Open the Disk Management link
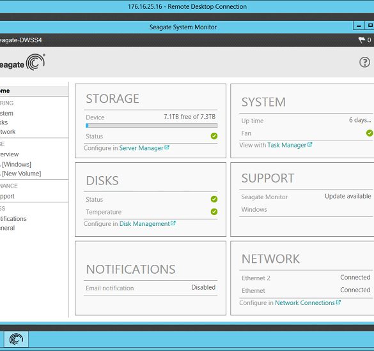The height and width of the screenshot is (351, 374). click(x=144, y=224)
